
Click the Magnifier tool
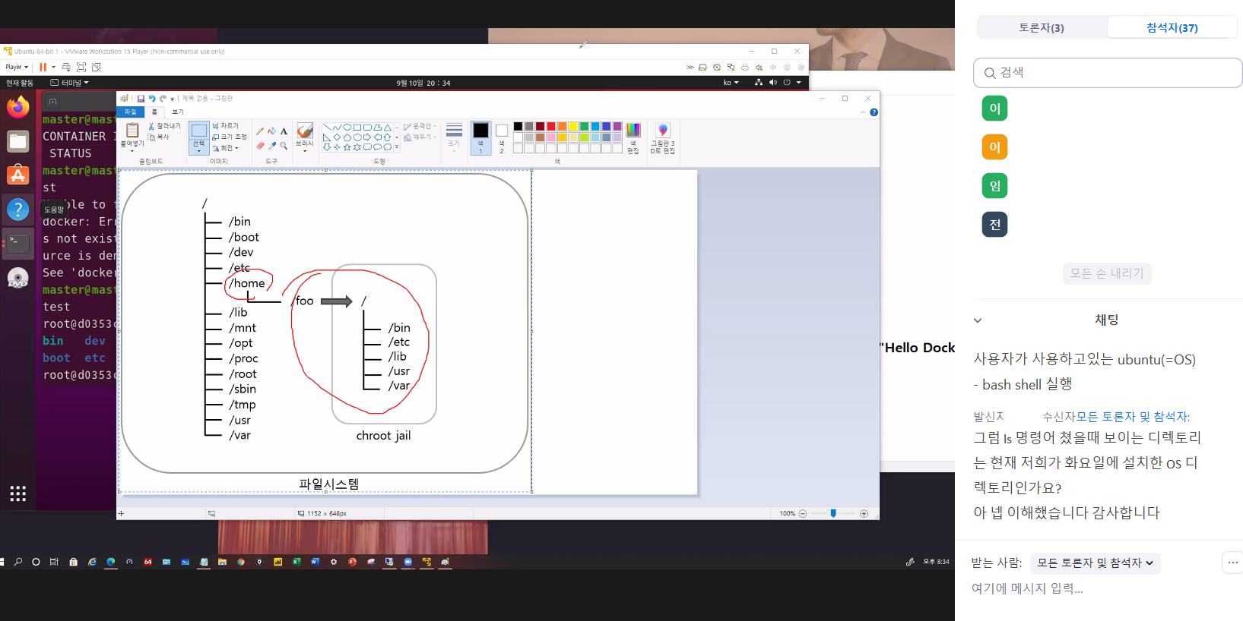click(284, 145)
